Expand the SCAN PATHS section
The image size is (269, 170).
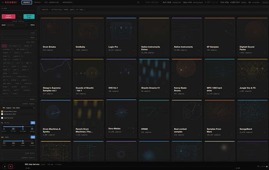(x=18, y=153)
